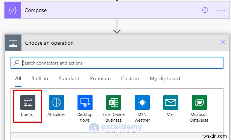
Task: Open the My clipboard tab
Action: coord(165,79)
